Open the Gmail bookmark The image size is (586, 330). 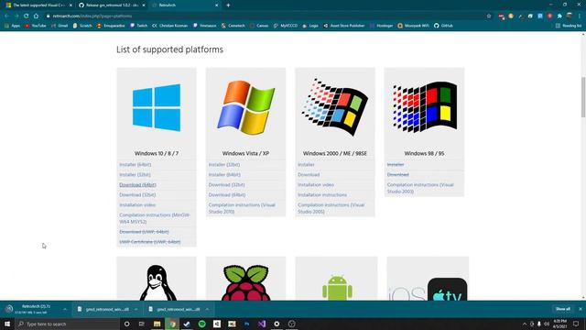(x=60, y=26)
